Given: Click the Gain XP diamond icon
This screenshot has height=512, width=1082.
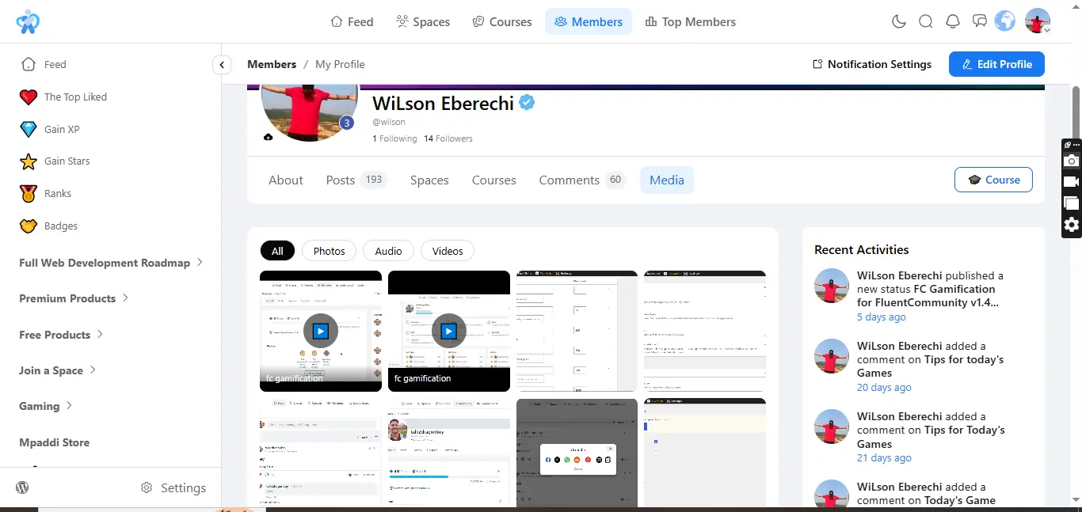Looking at the screenshot, I should tap(29, 129).
